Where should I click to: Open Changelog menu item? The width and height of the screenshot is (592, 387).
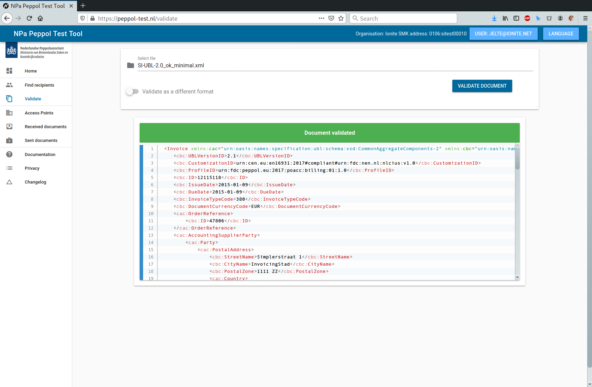(x=36, y=182)
